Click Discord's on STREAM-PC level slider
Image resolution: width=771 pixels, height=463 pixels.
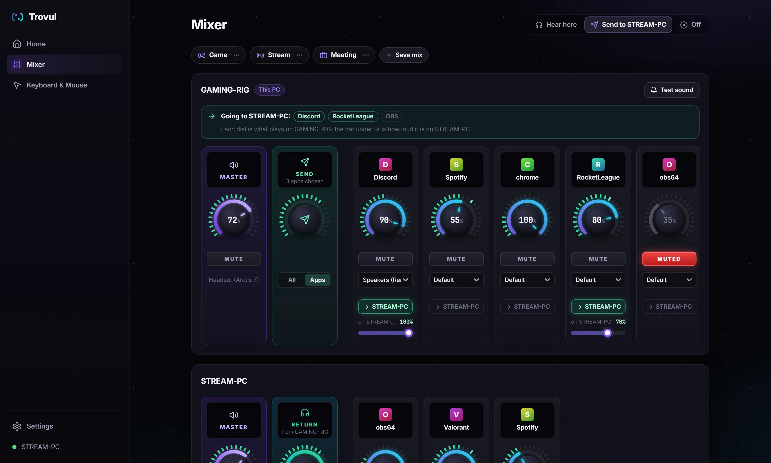point(385,333)
